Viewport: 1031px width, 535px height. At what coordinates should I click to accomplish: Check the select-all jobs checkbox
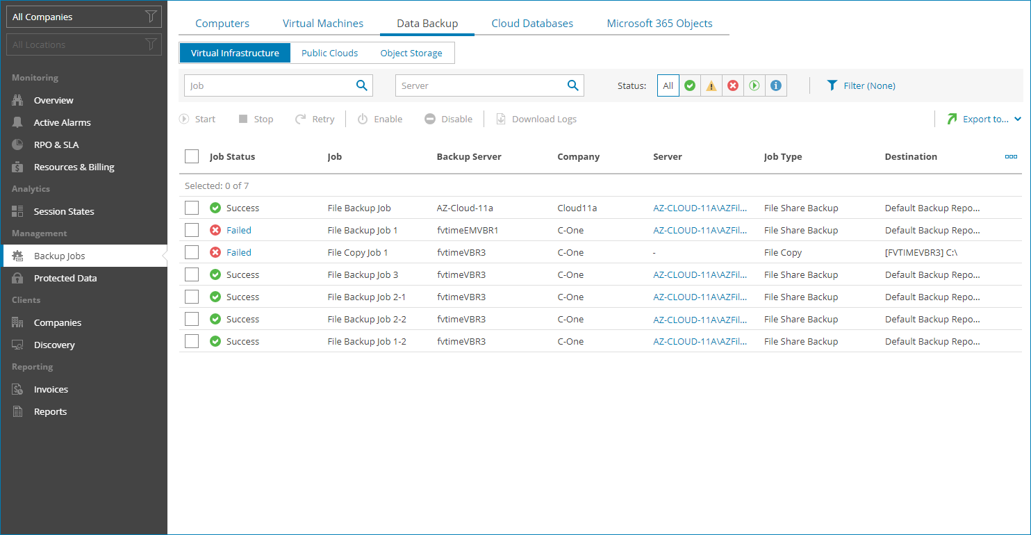(192, 156)
